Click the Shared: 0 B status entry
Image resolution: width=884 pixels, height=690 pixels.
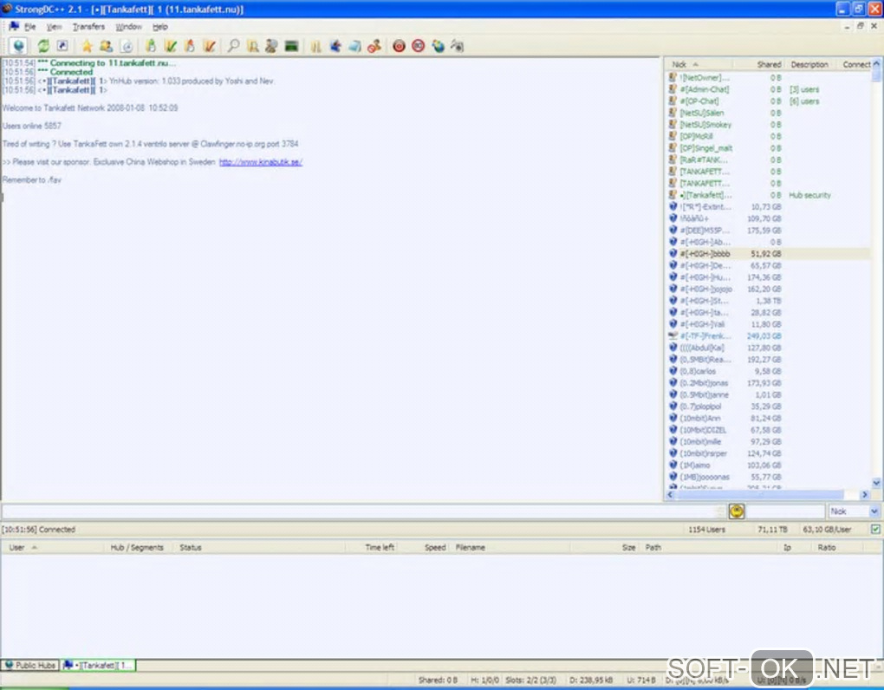438,680
